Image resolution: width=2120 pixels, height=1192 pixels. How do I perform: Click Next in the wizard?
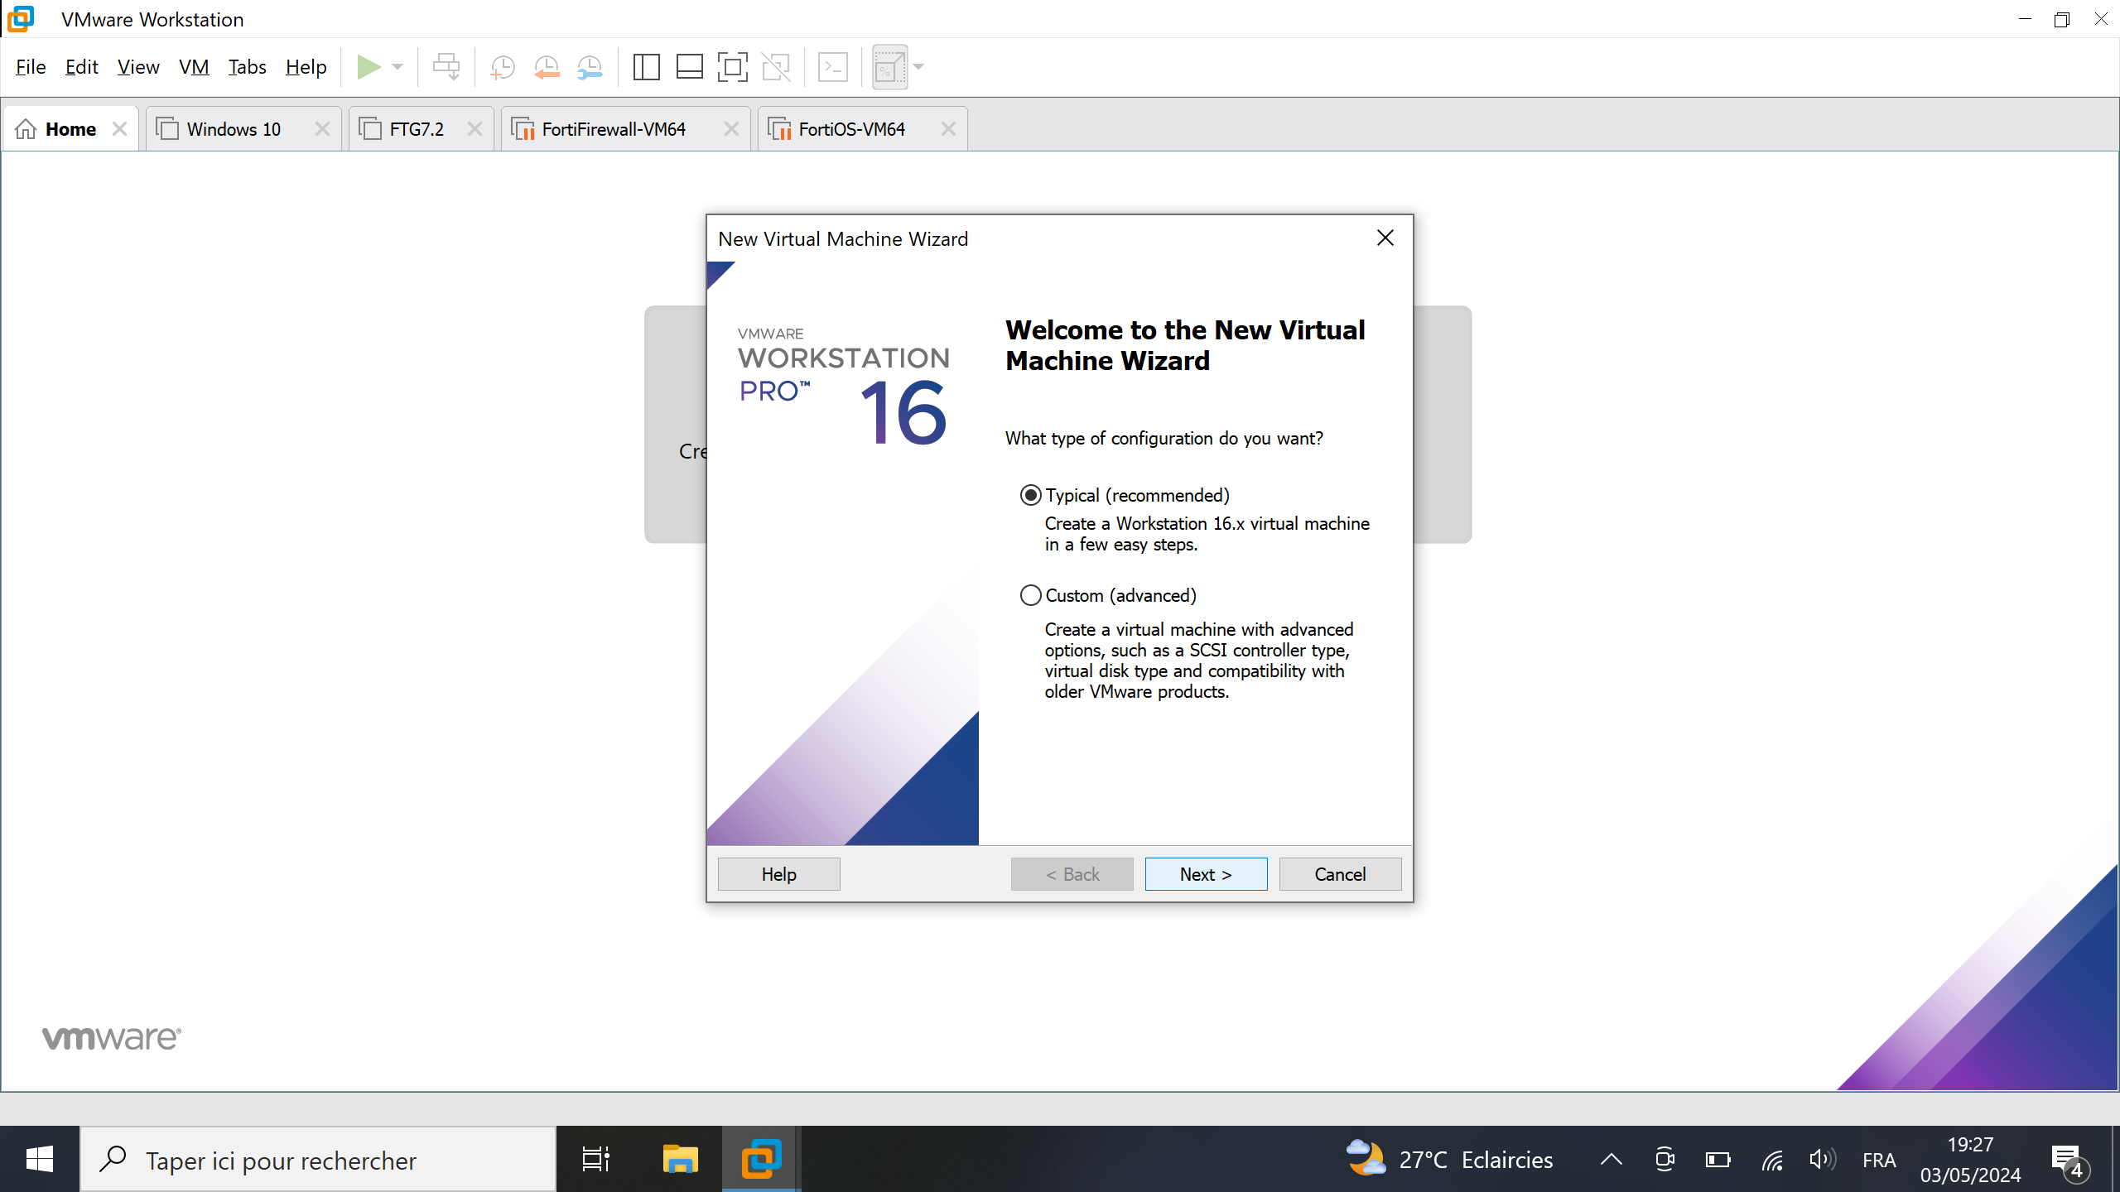point(1206,874)
